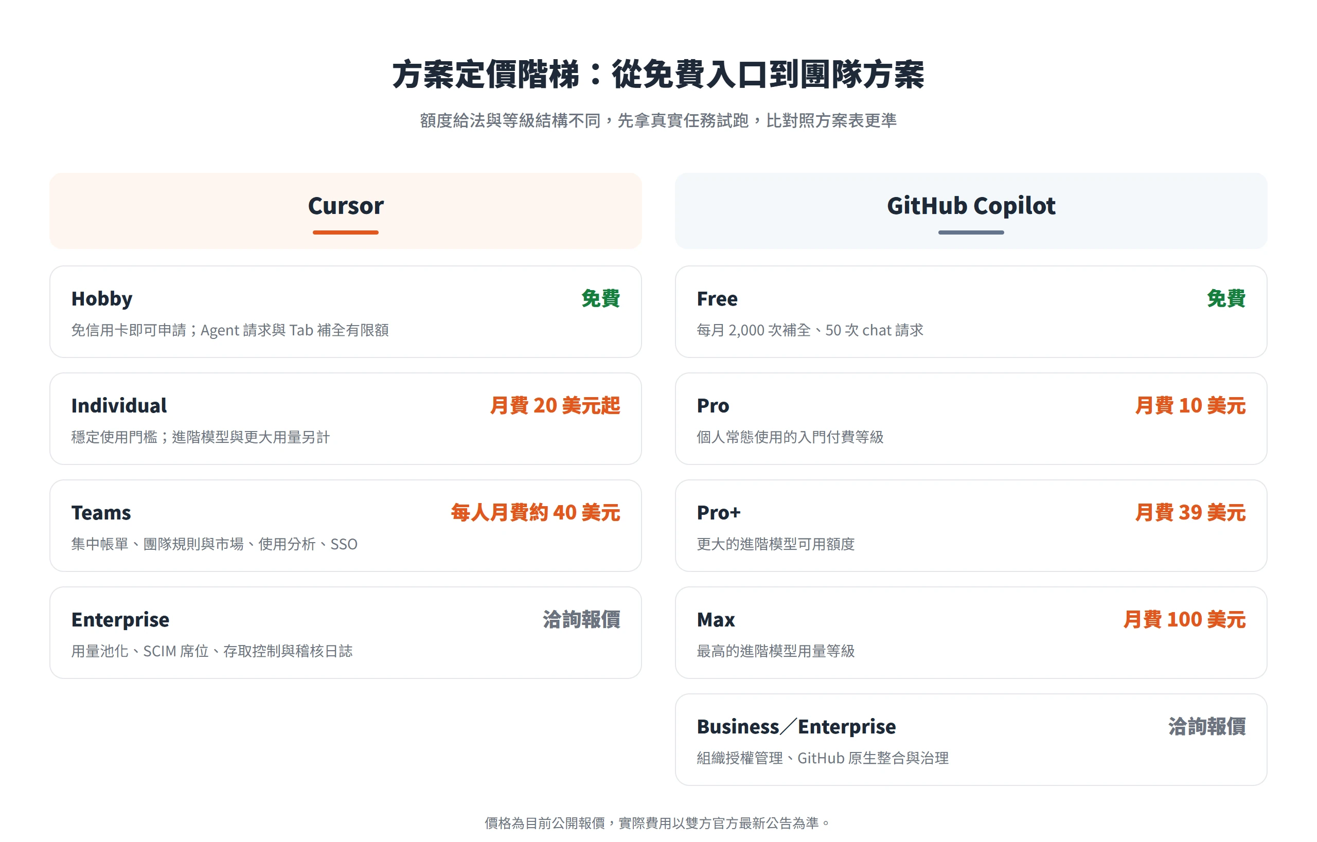Click the price 月費 39 美元
This screenshot has width=1317, height=842.
pyautogui.click(x=1190, y=513)
